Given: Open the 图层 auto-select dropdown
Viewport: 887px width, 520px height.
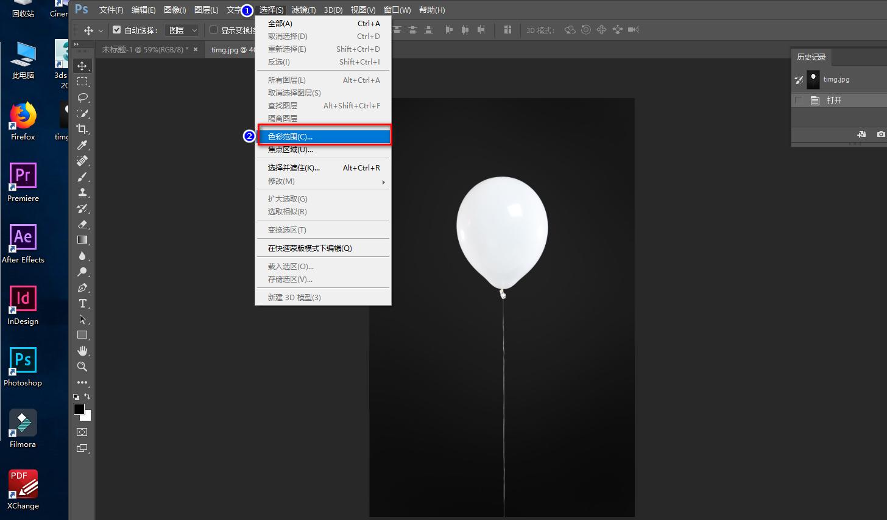Looking at the screenshot, I should click(183, 30).
